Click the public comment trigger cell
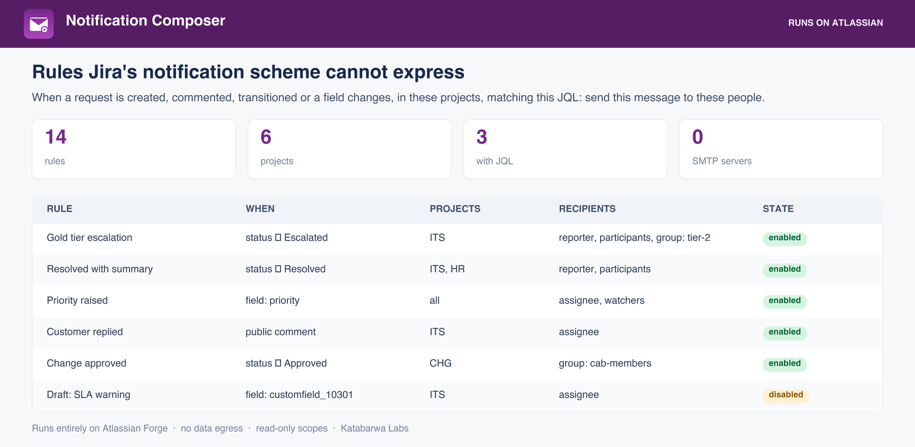The image size is (915, 447). point(280,332)
